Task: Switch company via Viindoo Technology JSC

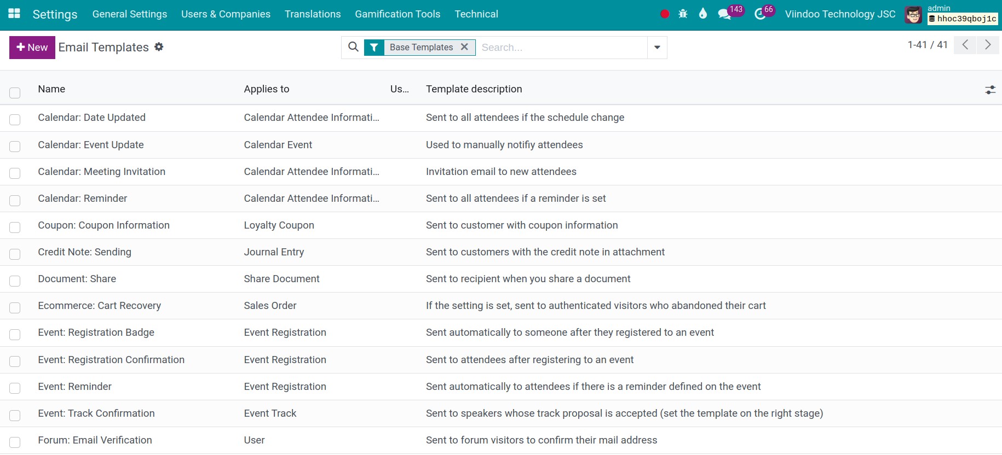Action: click(840, 14)
